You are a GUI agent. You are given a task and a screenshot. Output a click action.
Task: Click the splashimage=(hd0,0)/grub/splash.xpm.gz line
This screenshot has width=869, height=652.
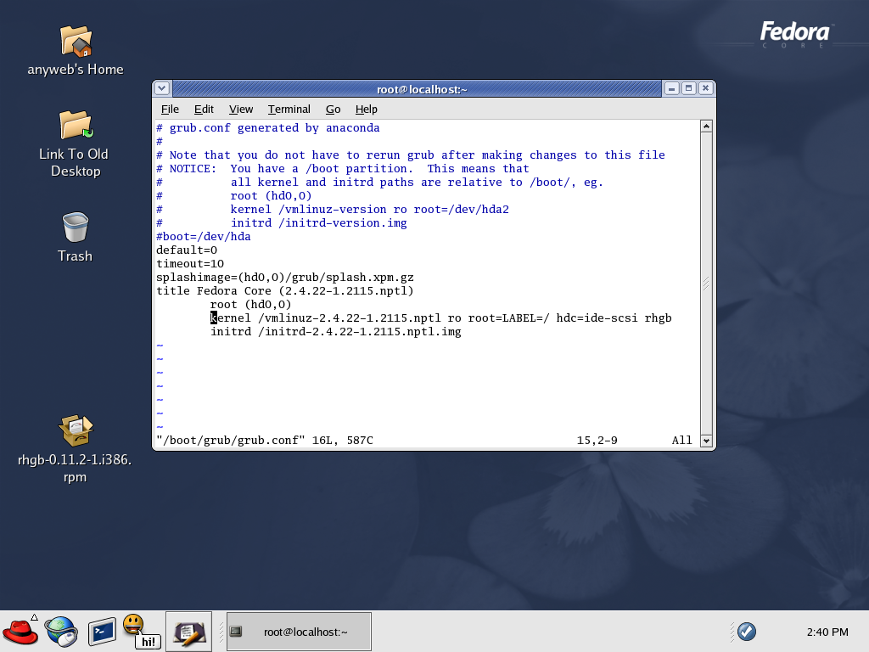pyautogui.click(x=285, y=278)
